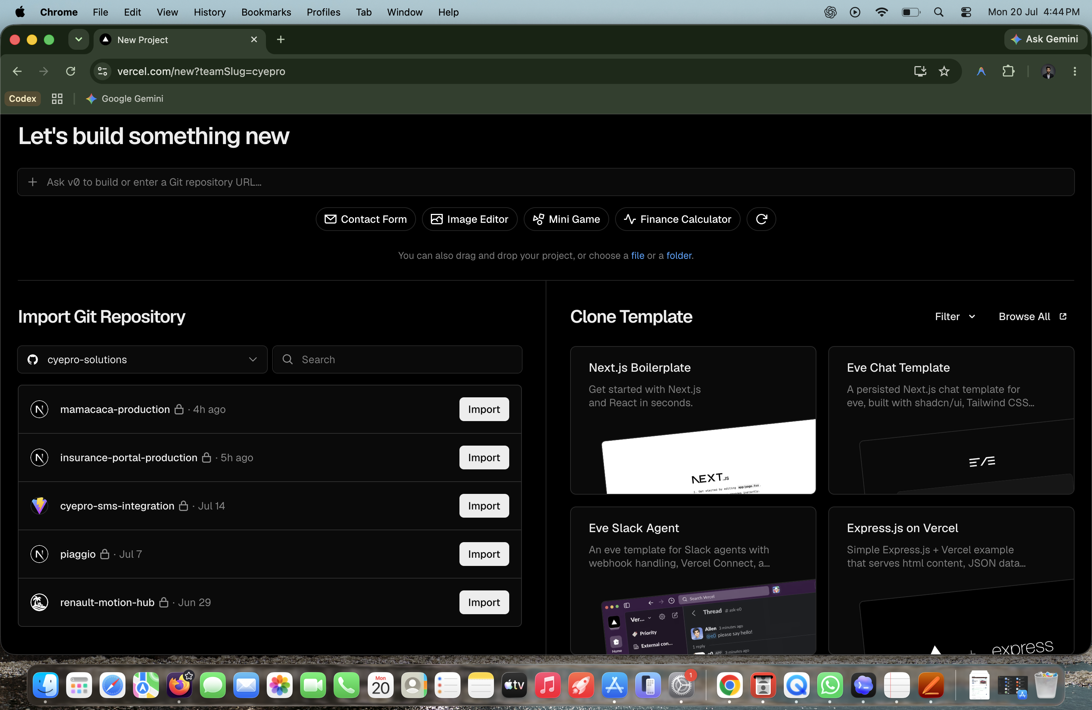Import the mamacaca-production repository
This screenshot has height=710, width=1092.
click(x=484, y=409)
